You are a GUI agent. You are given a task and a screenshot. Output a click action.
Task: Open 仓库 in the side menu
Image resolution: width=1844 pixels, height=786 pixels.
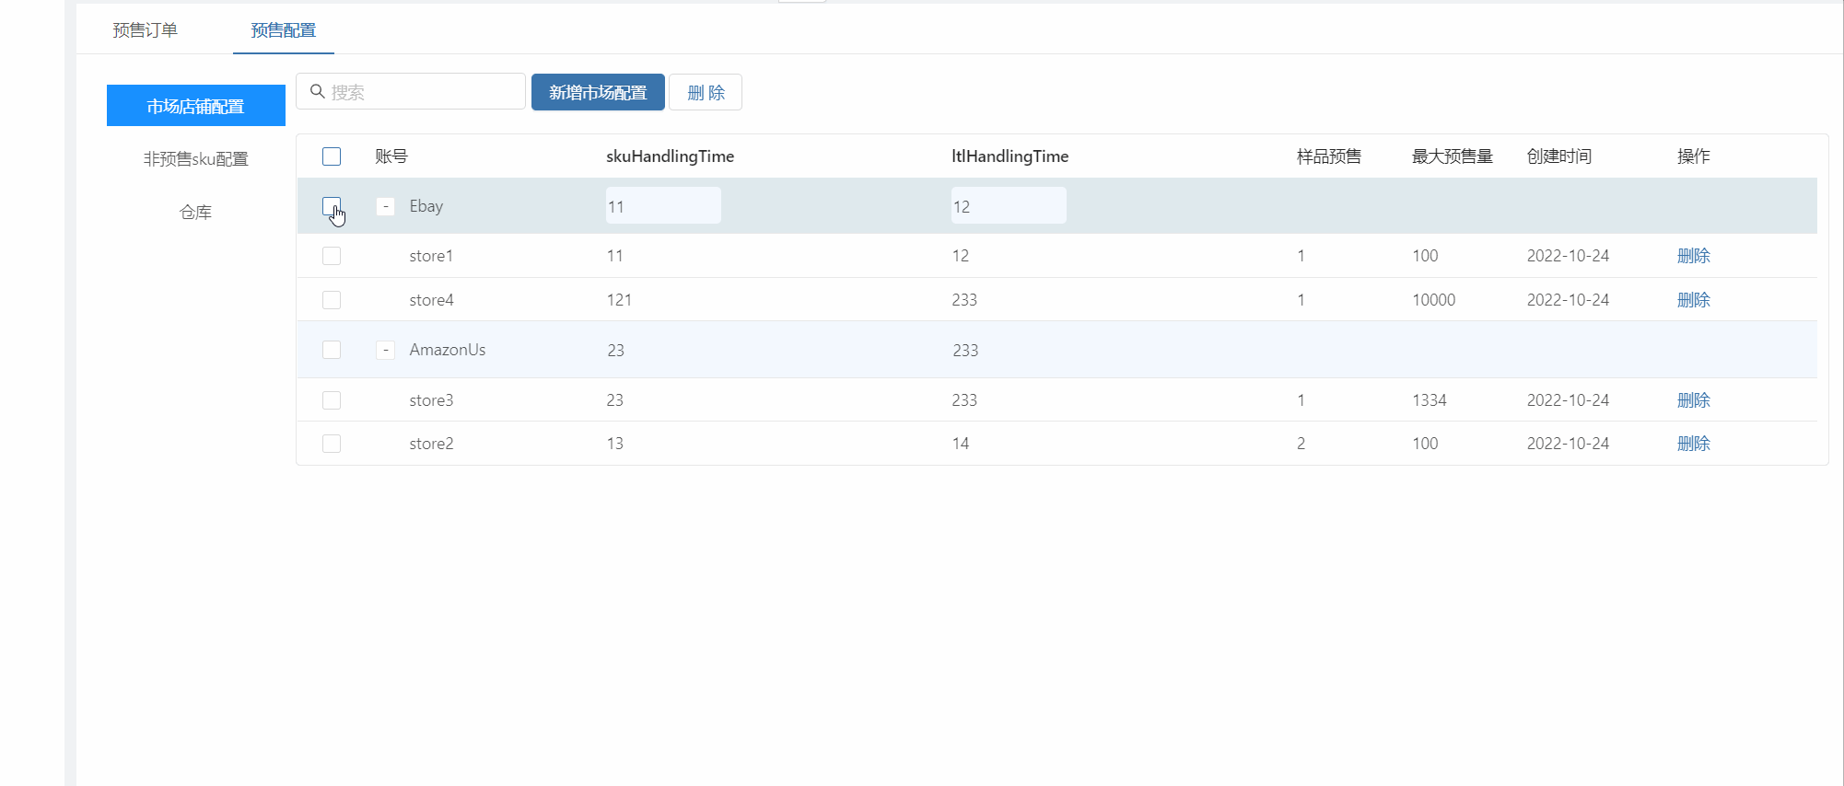[x=196, y=213]
